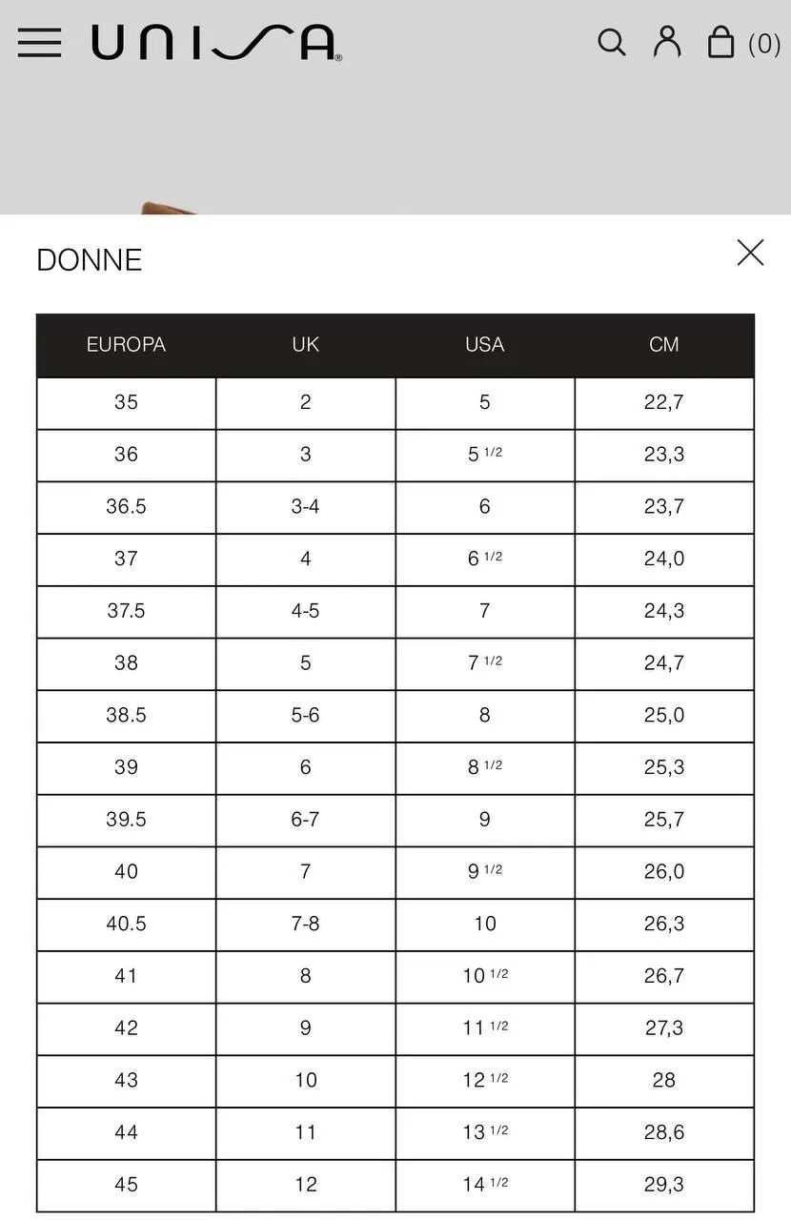Image resolution: width=791 pixels, height=1220 pixels.
Task: Open the hamburger menu
Action: pos(39,43)
